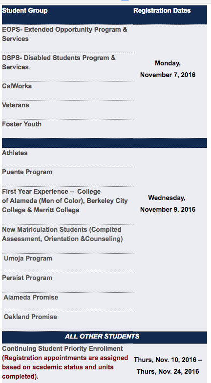
Task: Select the First Year Experience row text
Action: [x=65, y=201]
